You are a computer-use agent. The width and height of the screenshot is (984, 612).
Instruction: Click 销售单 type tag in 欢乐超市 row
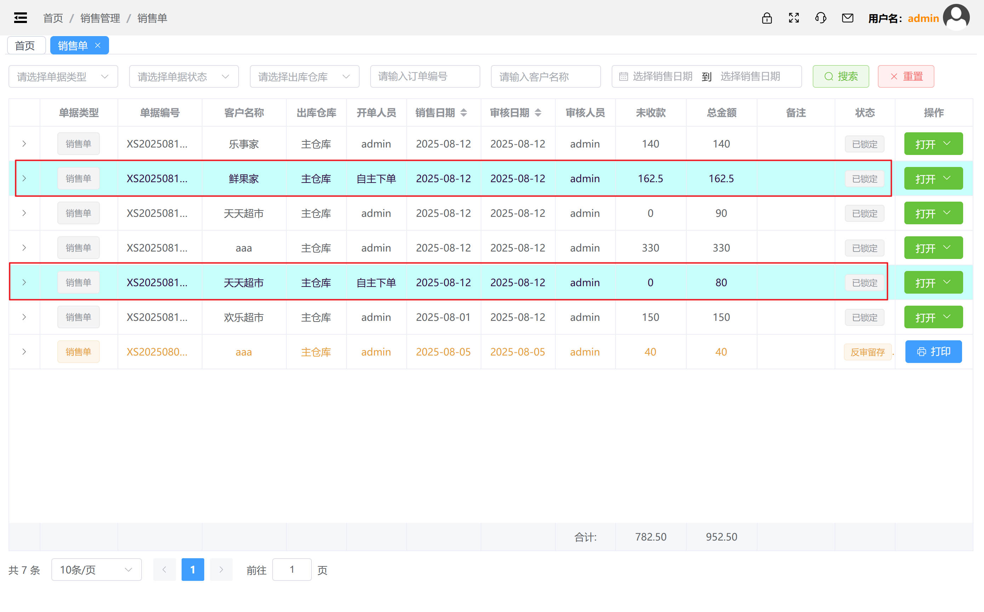(x=78, y=317)
